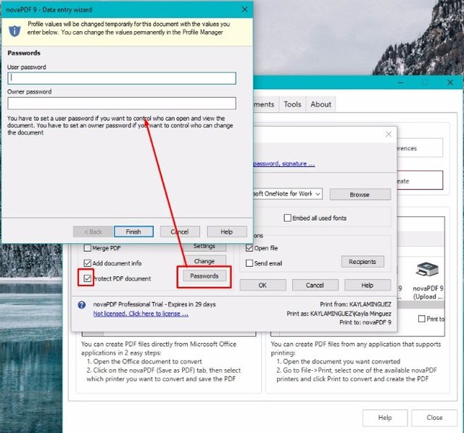Click the greyed Back button
This screenshot has height=433, width=464.
point(93,232)
